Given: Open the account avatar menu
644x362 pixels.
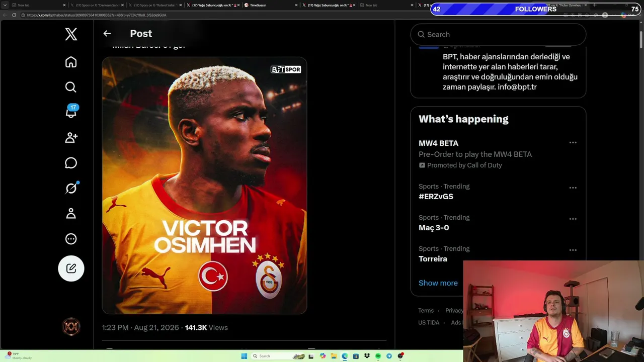Looking at the screenshot, I should (x=71, y=327).
